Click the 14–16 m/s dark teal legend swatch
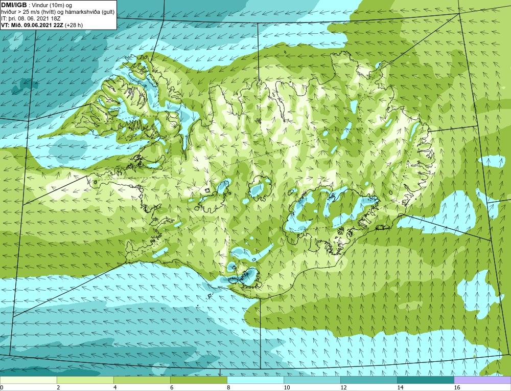Viewport: 511px width, 391px height. tap(425, 380)
